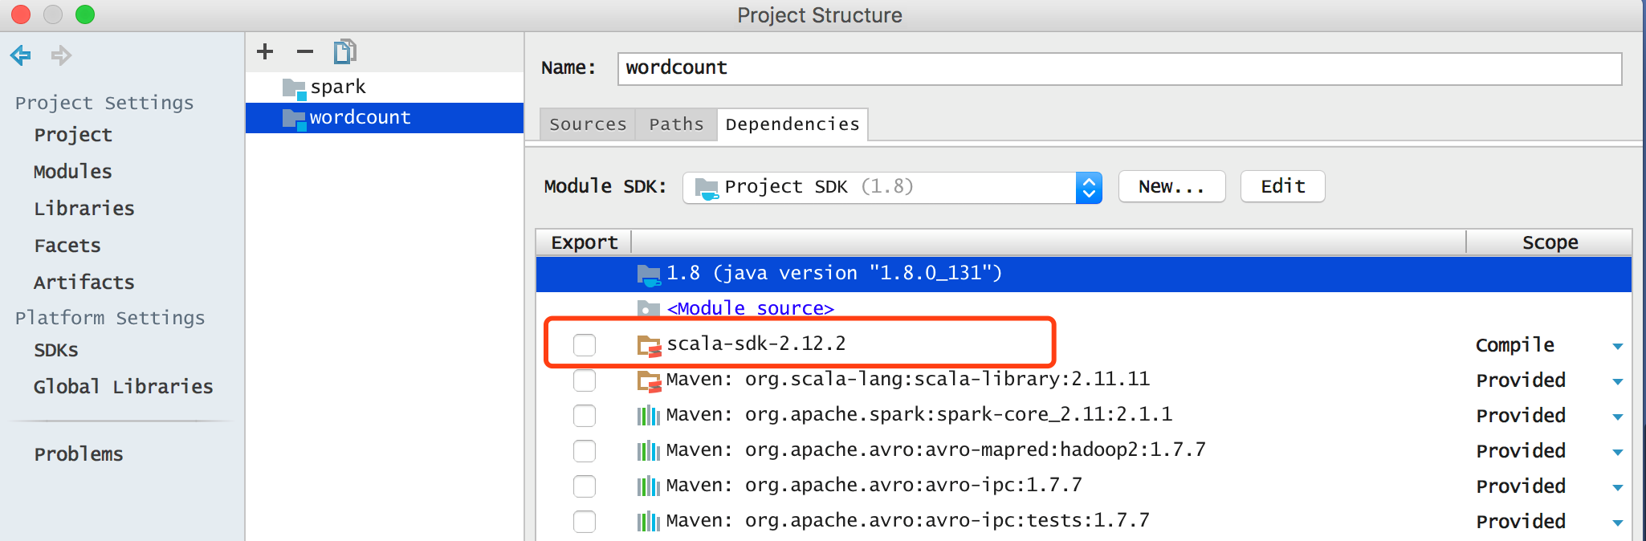Click the Edit SDK button
The image size is (1646, 541).
pos(1282,187)
